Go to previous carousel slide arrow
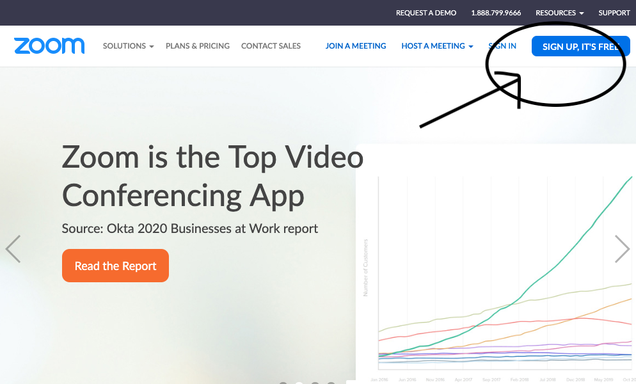 (x=13, y=249)
